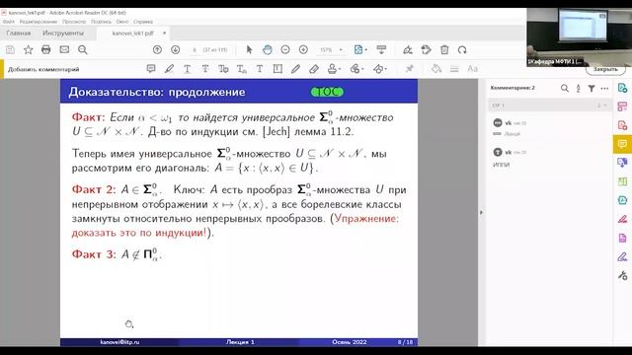Image resolution: width=632 pixels, height=355 pixels.
Task: Open the More tools wrench icon
Action: pos(623,276)
